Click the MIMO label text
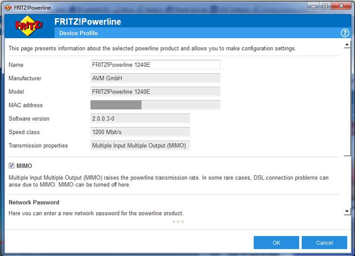355x256 pixels. coord(24,166)
